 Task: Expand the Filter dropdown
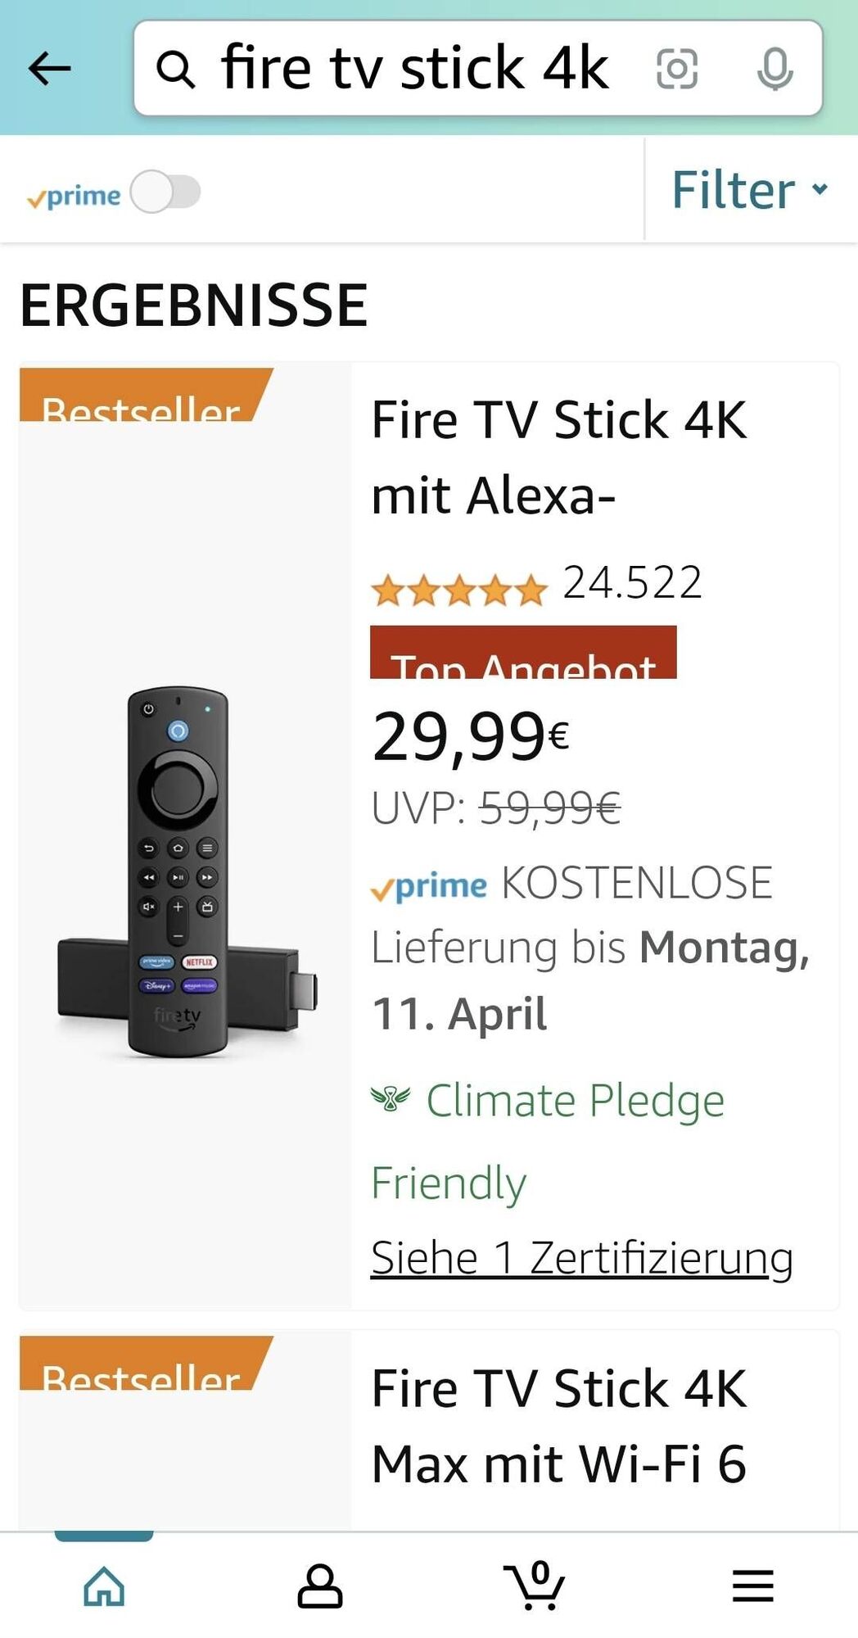749,190
